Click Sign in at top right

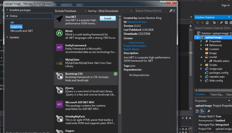pos(226,5)
